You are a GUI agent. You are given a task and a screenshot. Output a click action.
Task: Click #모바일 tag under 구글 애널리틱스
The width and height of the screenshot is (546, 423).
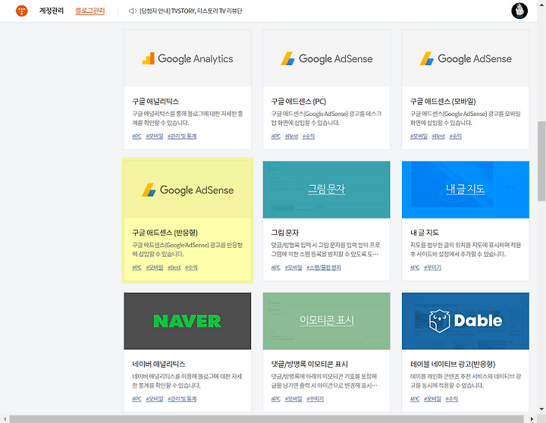(154, 136)
